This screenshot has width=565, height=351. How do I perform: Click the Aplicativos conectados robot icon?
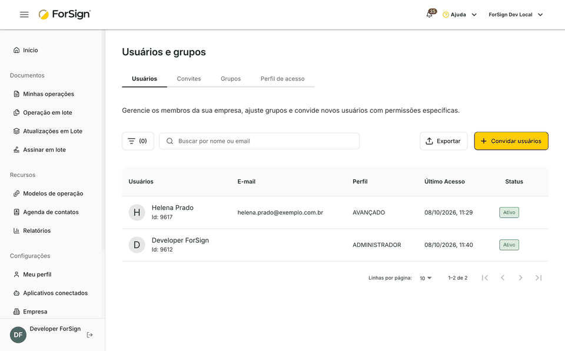16,293
